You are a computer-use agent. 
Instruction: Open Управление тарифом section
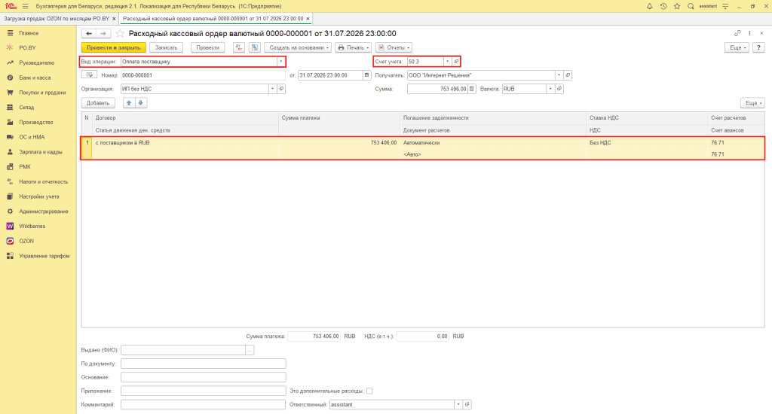click(44, 256)
